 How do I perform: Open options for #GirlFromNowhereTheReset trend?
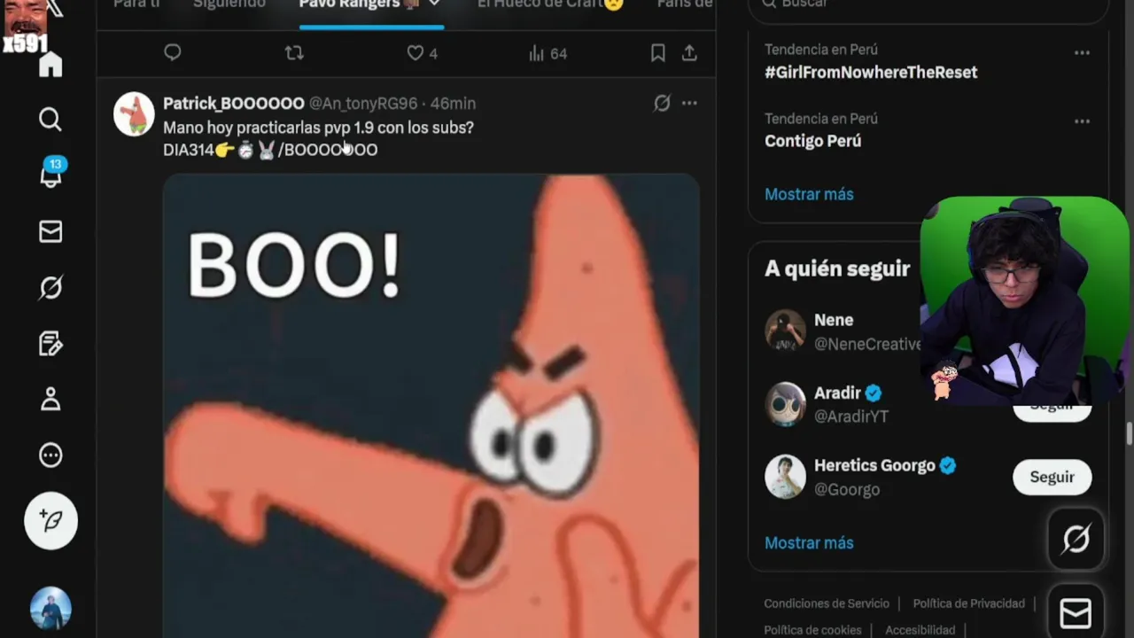click(1082, 53)
